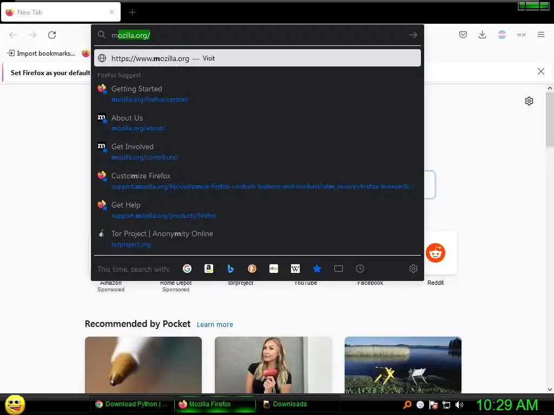Screen dimensions: 554x415
Task: Open new tab page personalize gear
Action: [529, 101]
